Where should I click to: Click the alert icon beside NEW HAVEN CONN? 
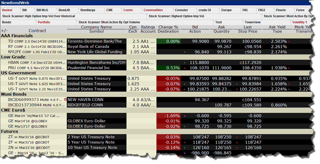pyautogui.click(x=66, y=99)
